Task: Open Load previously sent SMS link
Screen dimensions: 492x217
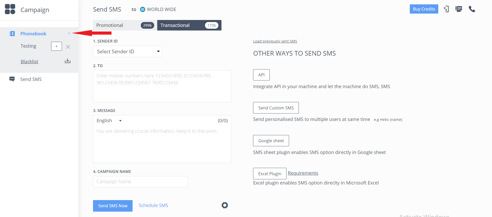Action: click(275, 41)
